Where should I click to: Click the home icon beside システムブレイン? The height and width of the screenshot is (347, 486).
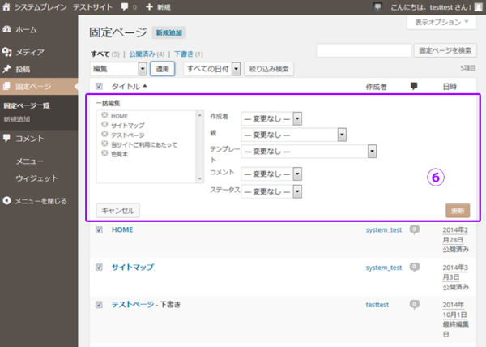pyautogui.click(x=6, y=6)
